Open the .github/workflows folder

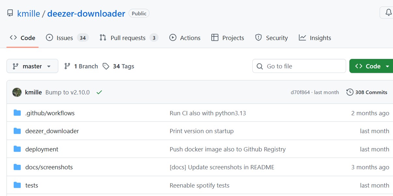click(x=50, y=113)
